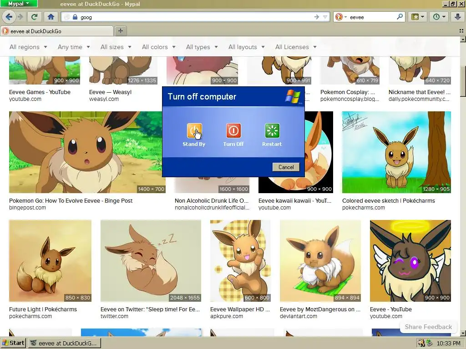Viewport: 466px width, 349px height.
Task: Click the green Restart icon
Action: (x=272, y=130)
